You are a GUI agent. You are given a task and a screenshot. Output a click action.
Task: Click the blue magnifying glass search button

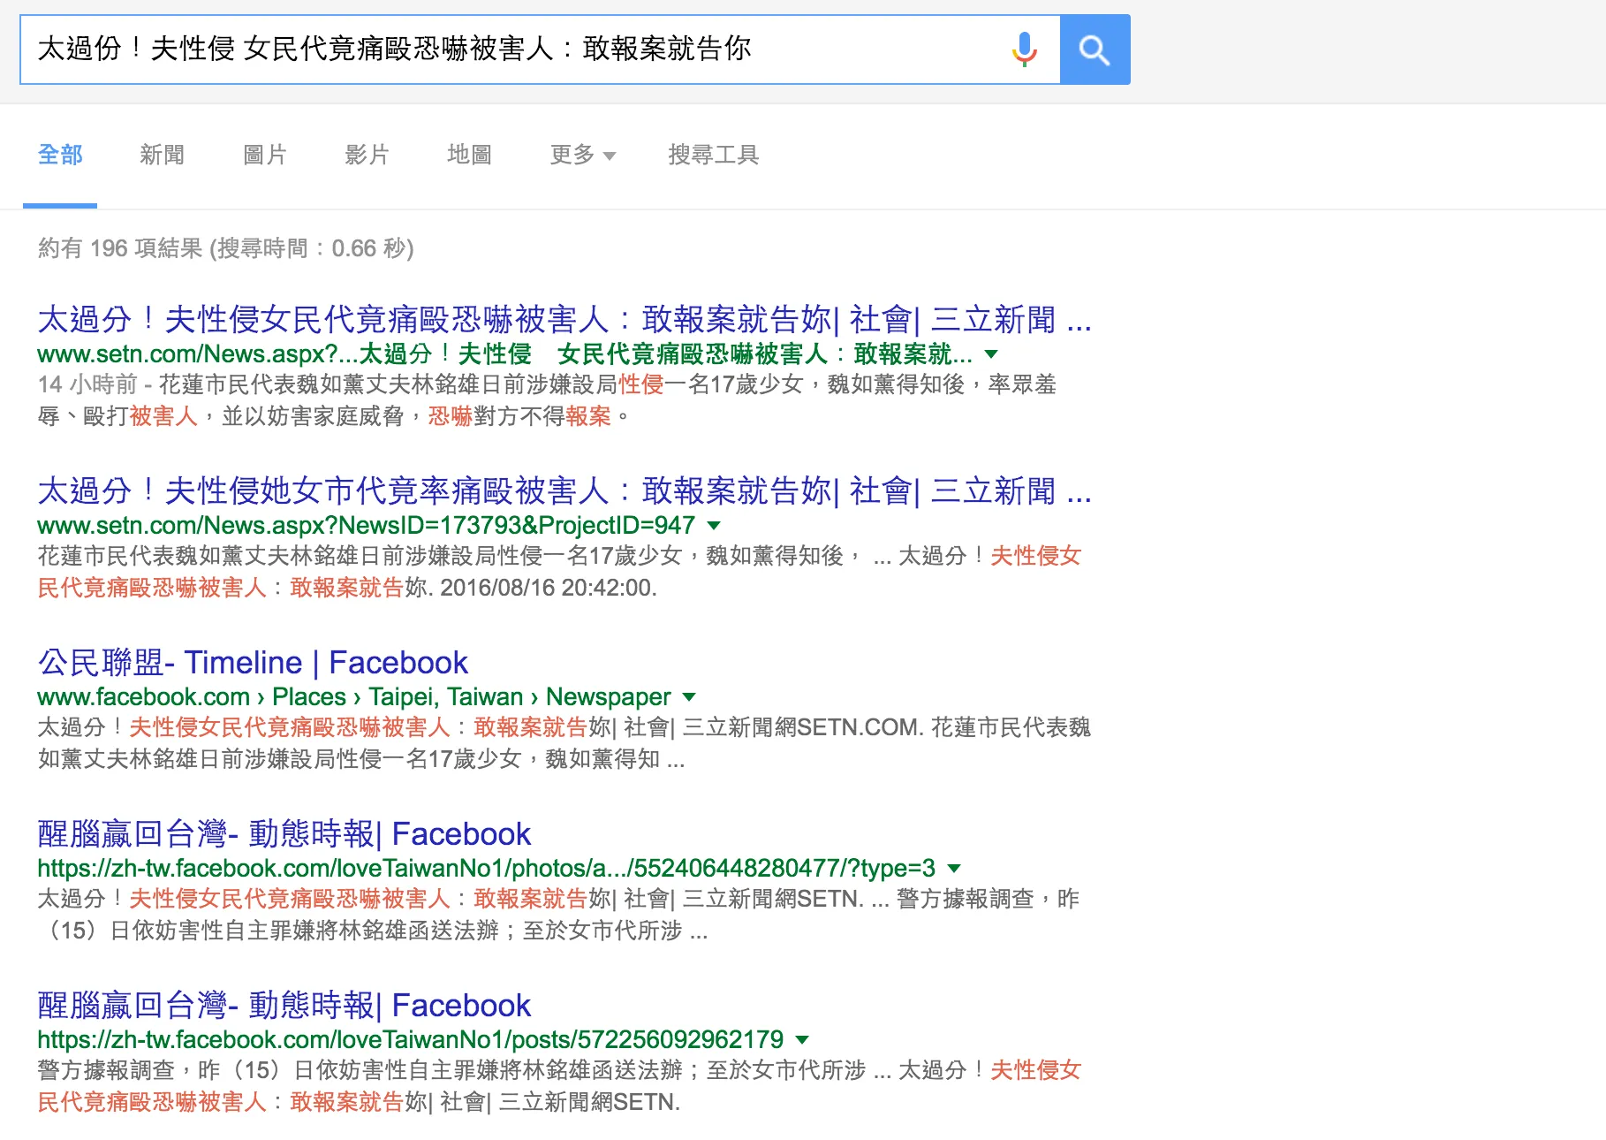(x=1095, y=50)
